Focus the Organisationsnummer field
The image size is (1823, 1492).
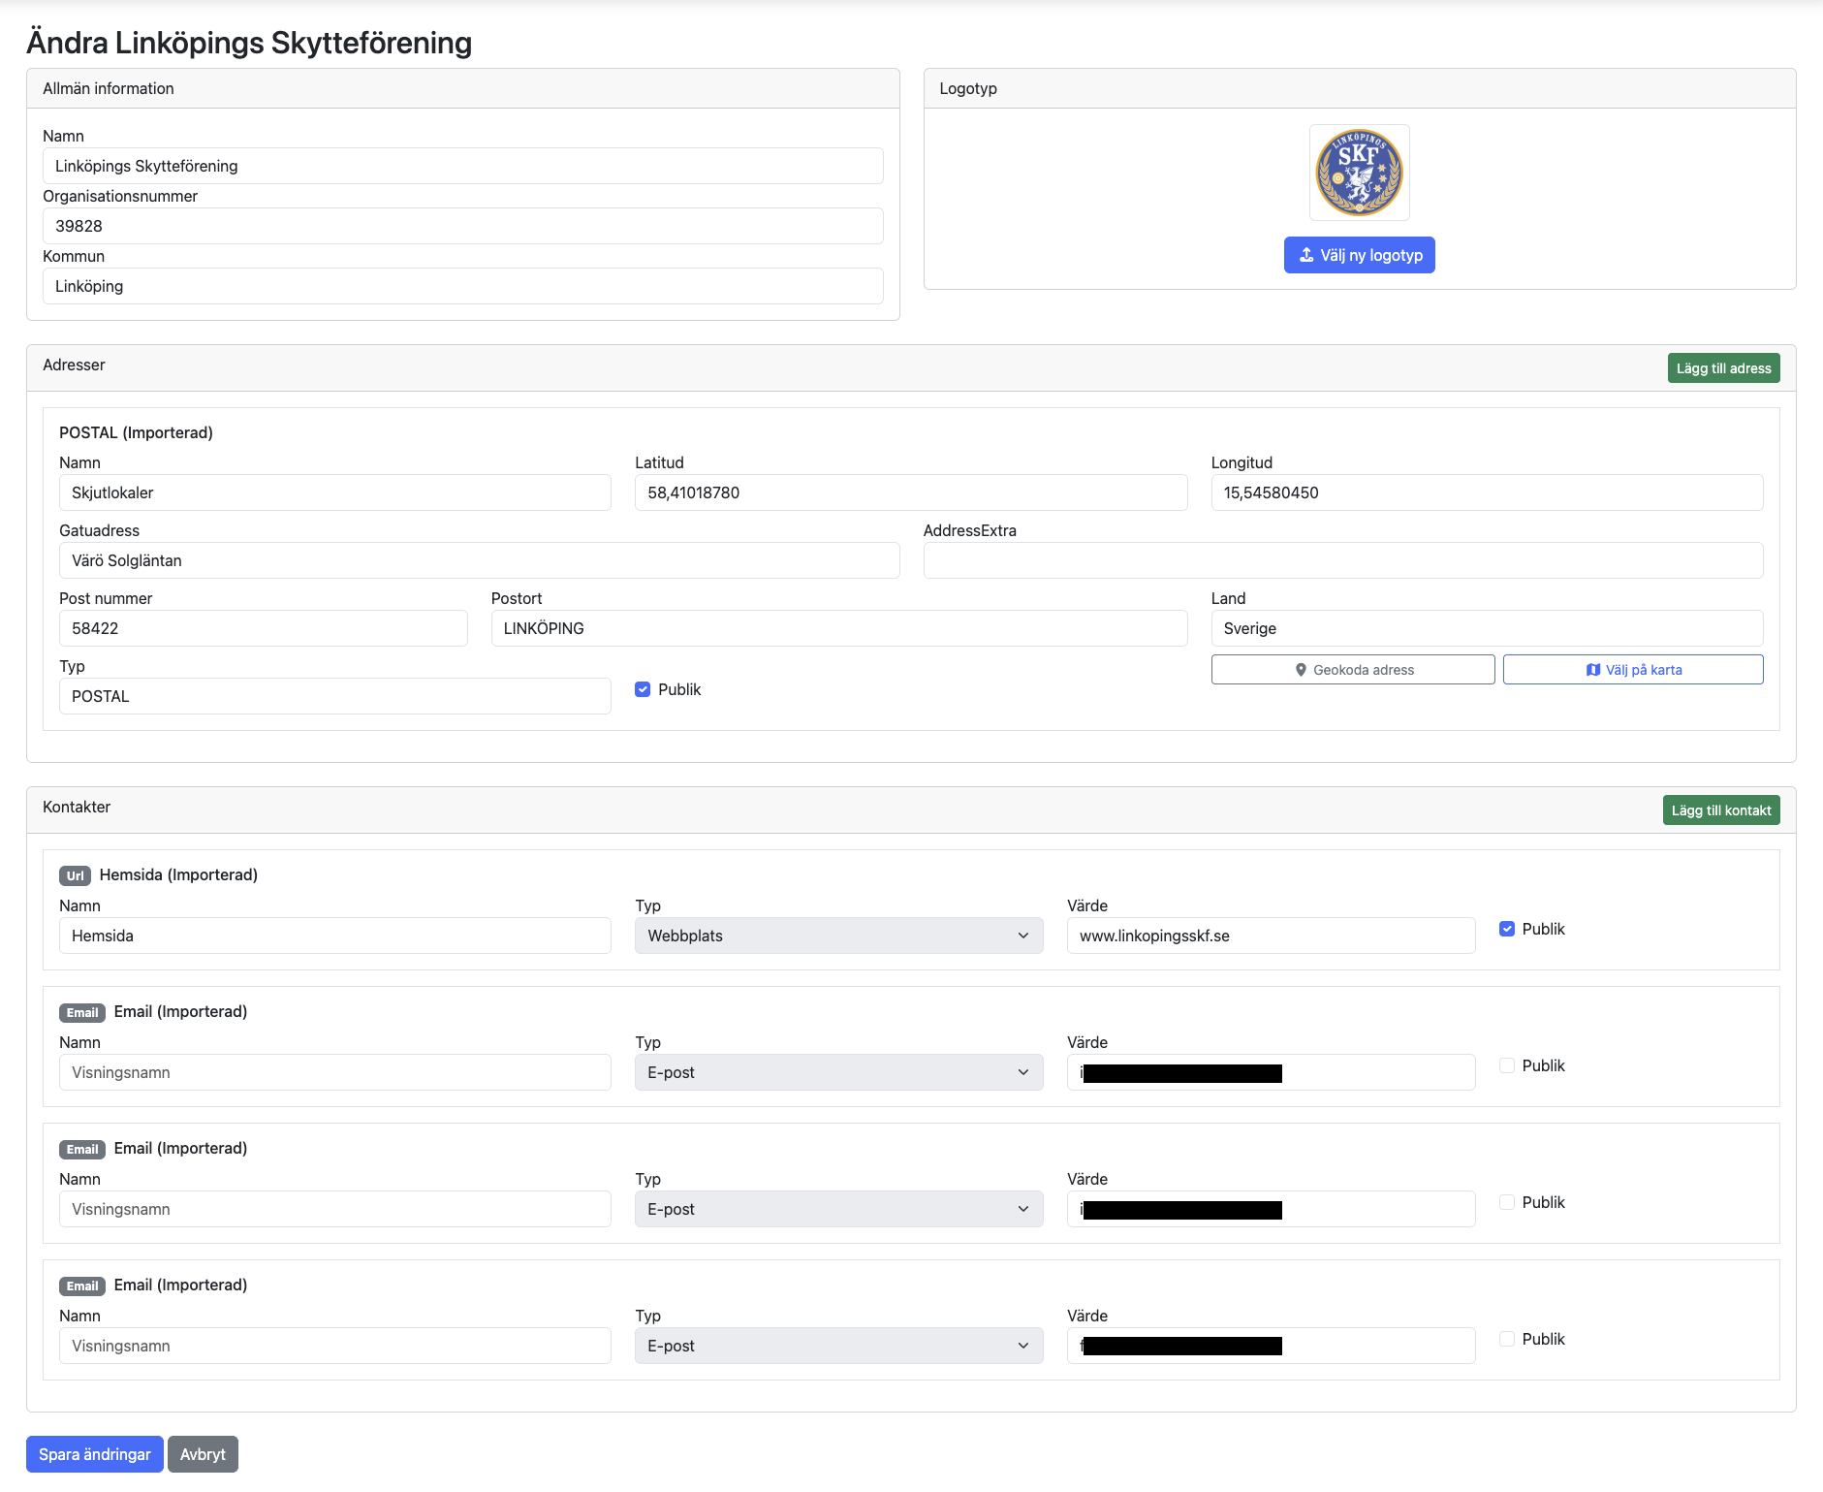[462, 226]
